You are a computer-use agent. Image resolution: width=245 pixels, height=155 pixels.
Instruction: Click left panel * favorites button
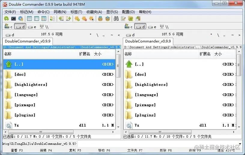coord(90,35)
